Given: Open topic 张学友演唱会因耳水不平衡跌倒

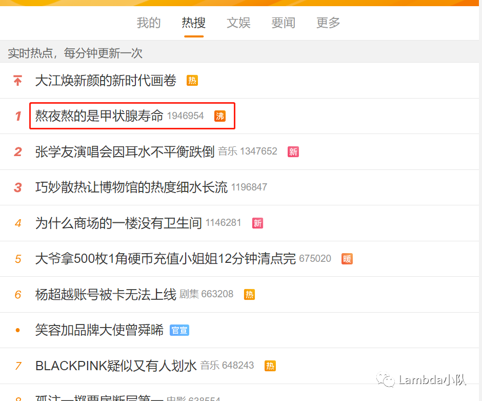Looking at the screenshot, I should pyautogui.click(x=125, y=151).
